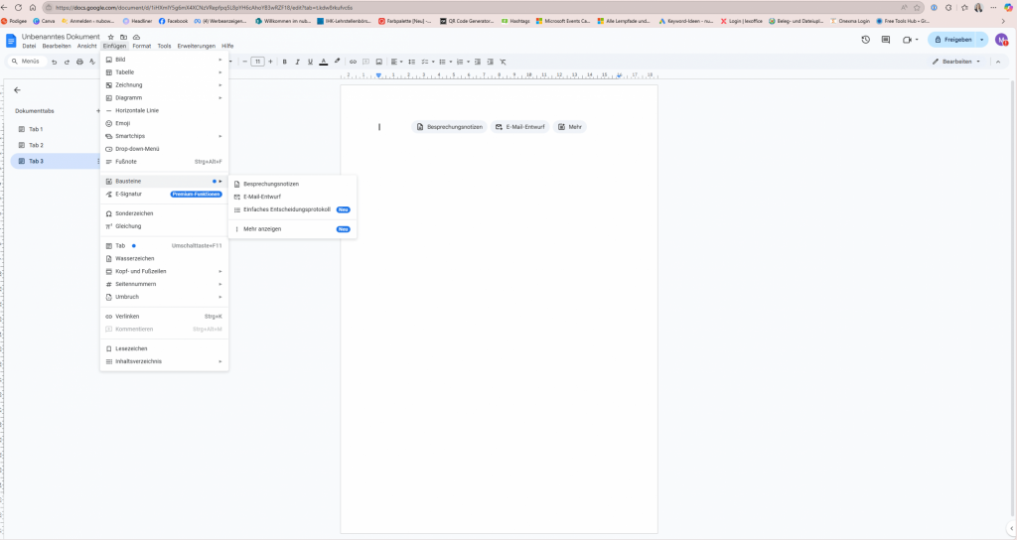Viewport: 1017px width, 540px height.
Task: Click Mehr anzeigen in submenu
Action: (x=293, y=229)
